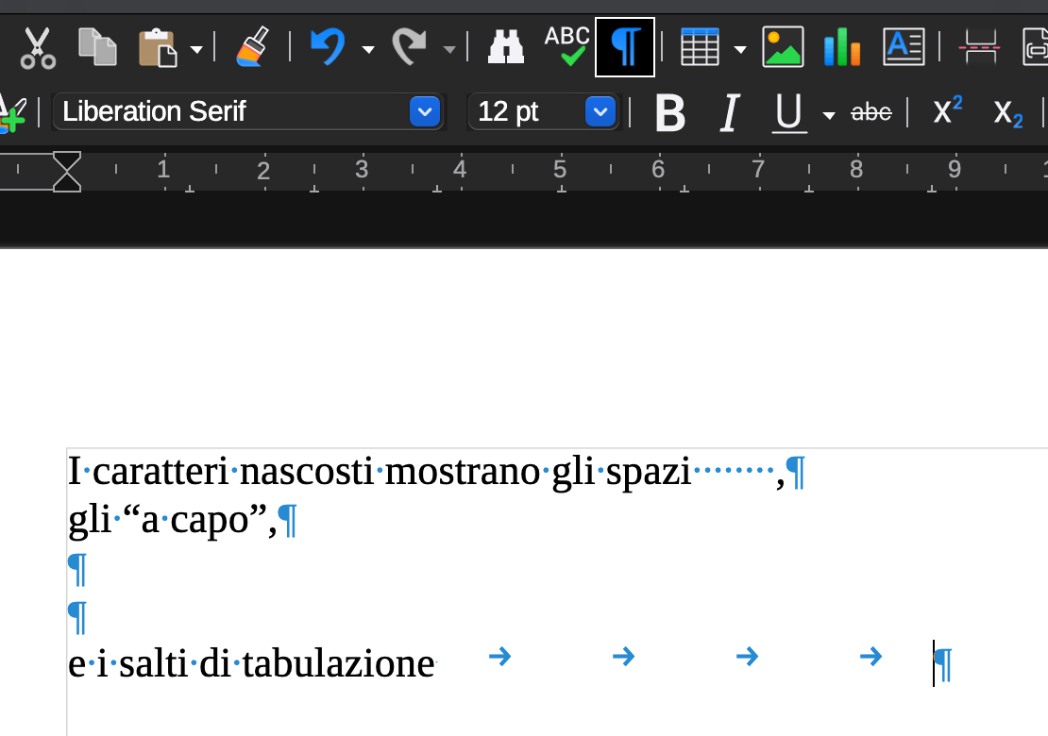Enable italic formatting
The image size is (1048, 736).
click(x=728, y=113)
